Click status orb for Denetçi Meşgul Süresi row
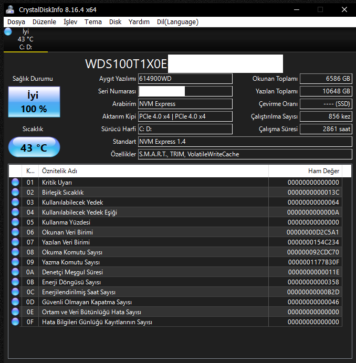Image resolution: width=356 pixels, height=363 pixels. point(15,272)
